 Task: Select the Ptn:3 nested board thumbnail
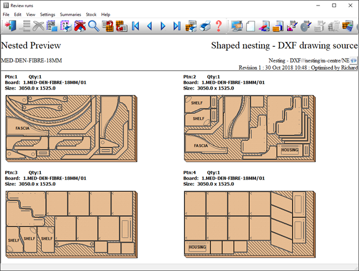(x=71, y=223)
